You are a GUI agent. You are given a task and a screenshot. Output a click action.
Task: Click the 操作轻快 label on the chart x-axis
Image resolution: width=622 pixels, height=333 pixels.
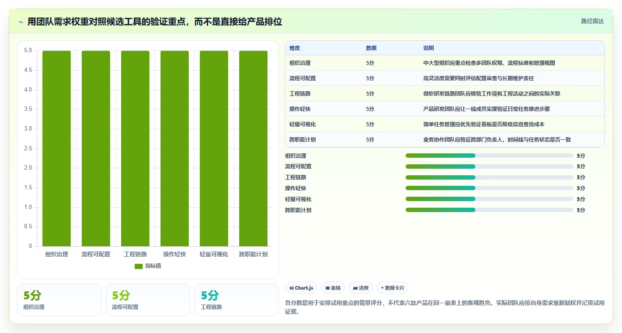point(174,254)
